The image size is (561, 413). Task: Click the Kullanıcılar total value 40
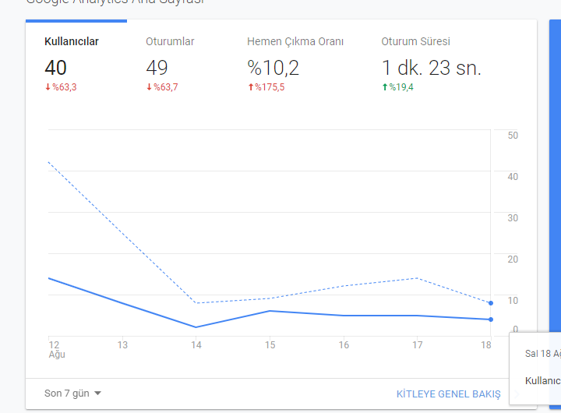55,68
